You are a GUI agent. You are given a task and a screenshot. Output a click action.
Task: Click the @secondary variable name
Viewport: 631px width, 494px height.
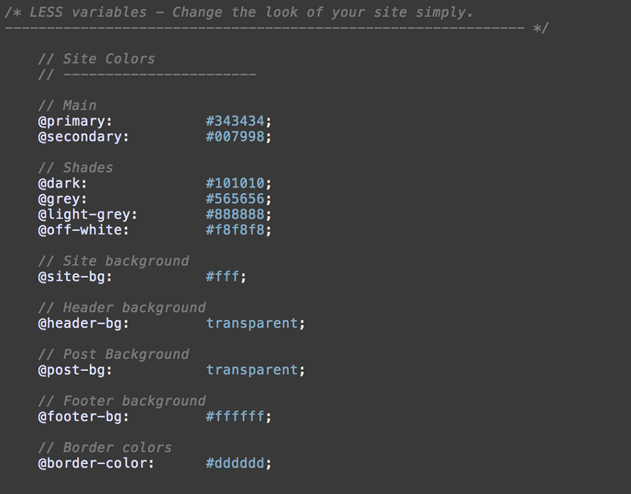click(83, 137)
